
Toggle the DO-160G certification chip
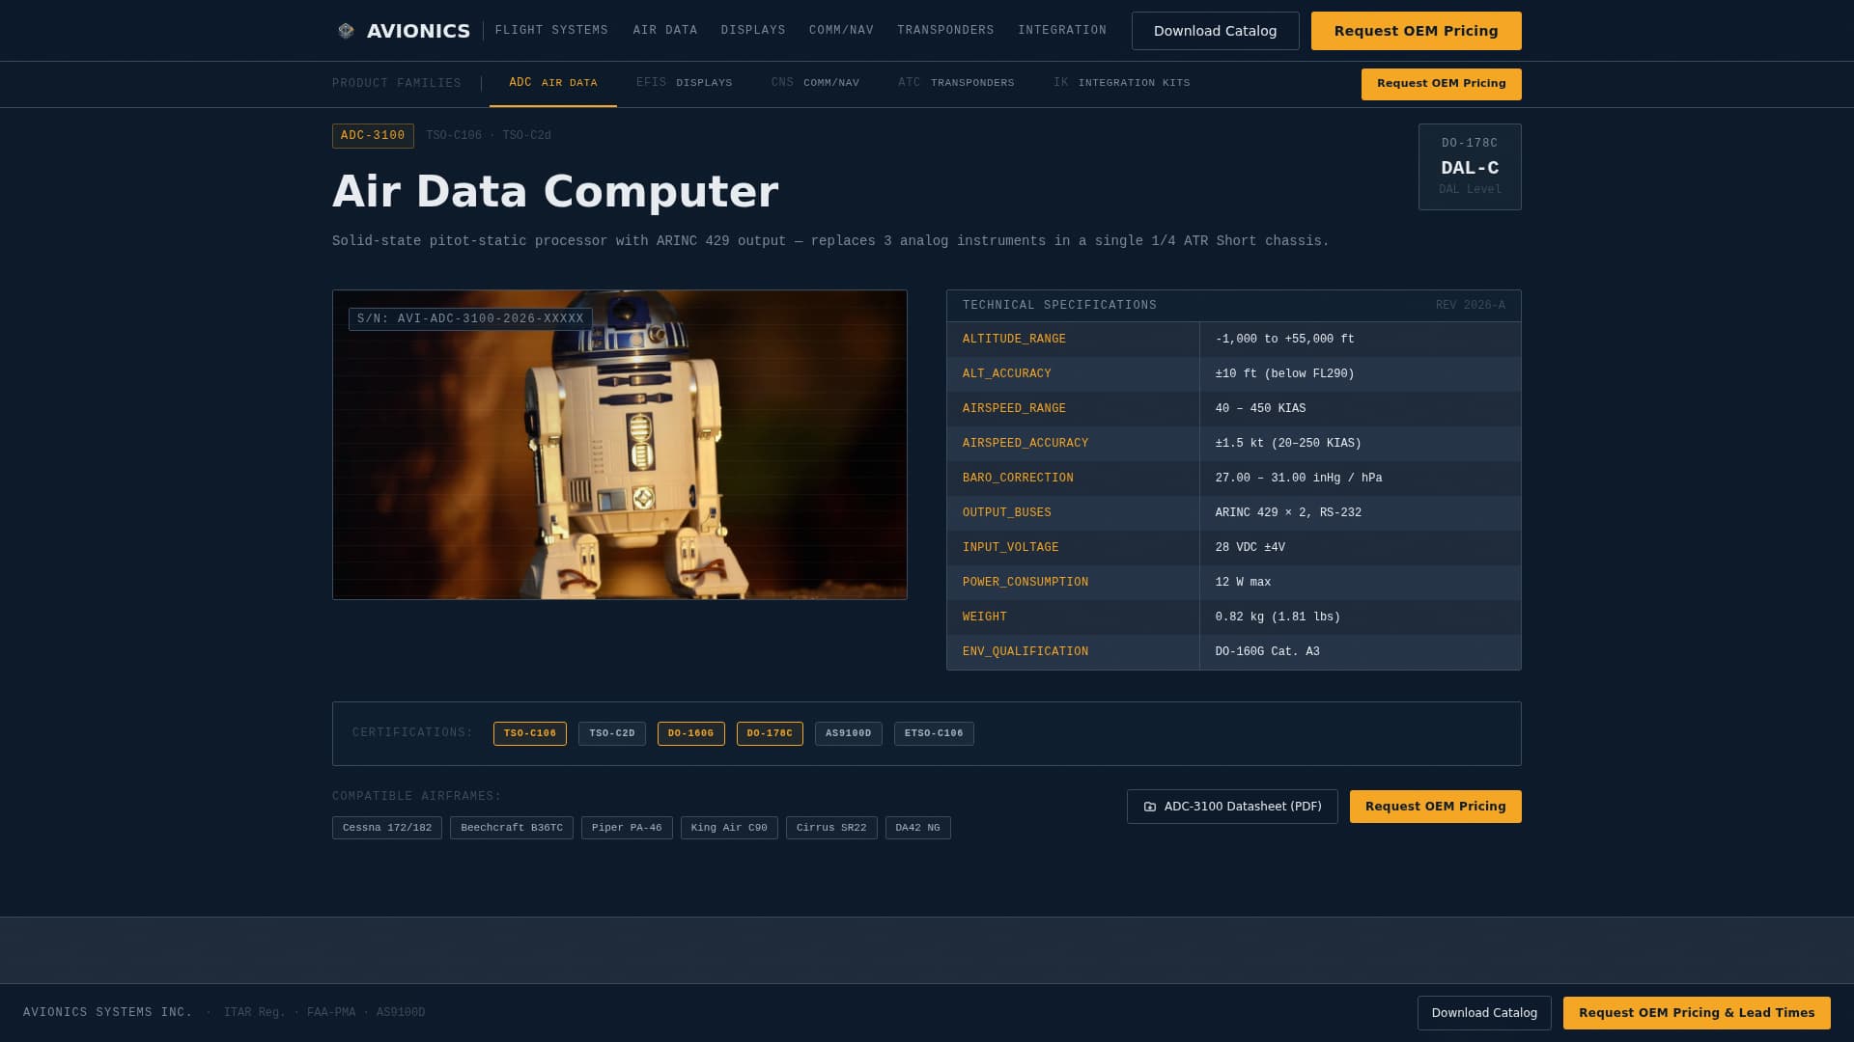(x=690, y=733)
